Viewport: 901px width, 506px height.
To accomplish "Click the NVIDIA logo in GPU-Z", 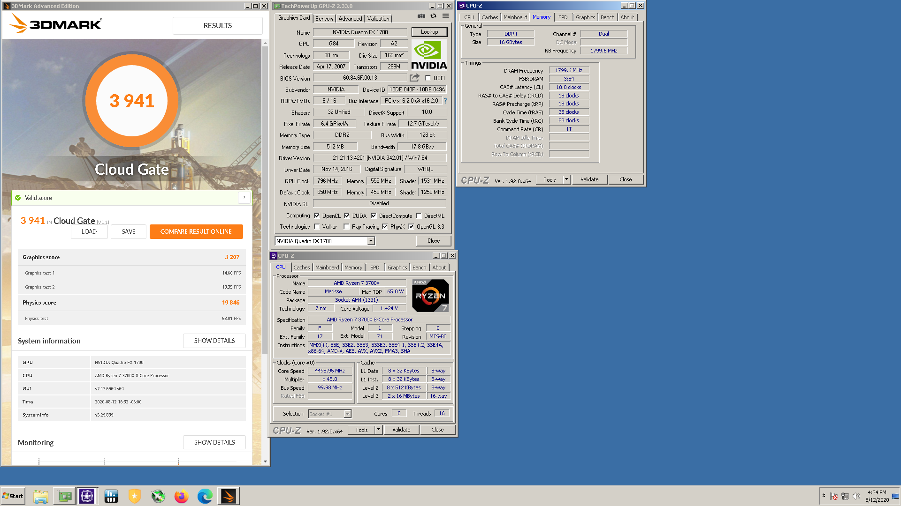I will pyautogui.click(x=429, y=55).
